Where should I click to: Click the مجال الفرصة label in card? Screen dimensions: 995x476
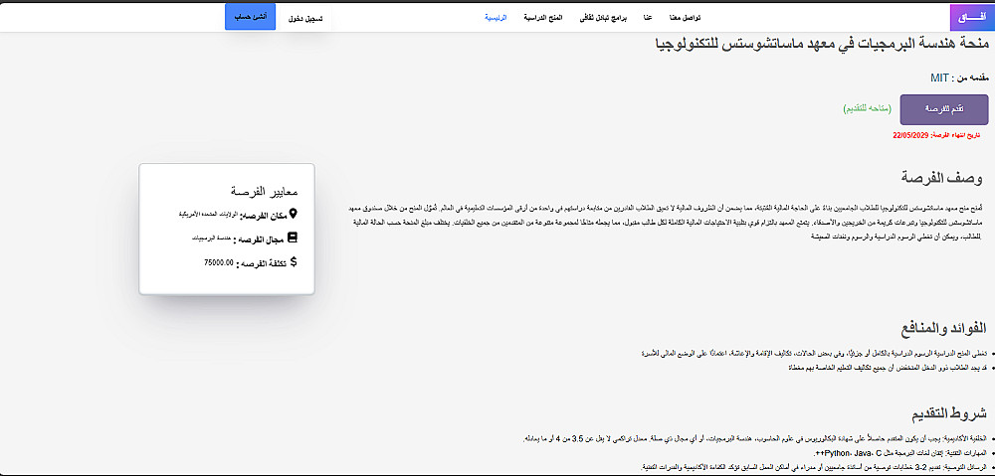coord(259,239)
